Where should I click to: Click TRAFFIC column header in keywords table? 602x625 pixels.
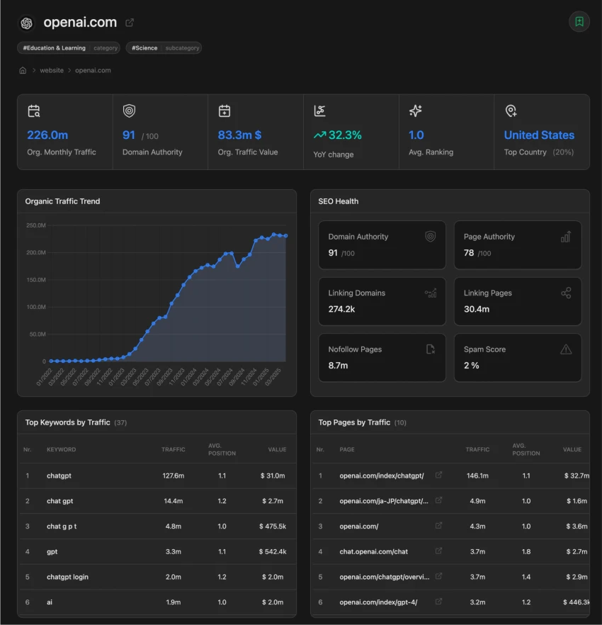tap(174, 449)
